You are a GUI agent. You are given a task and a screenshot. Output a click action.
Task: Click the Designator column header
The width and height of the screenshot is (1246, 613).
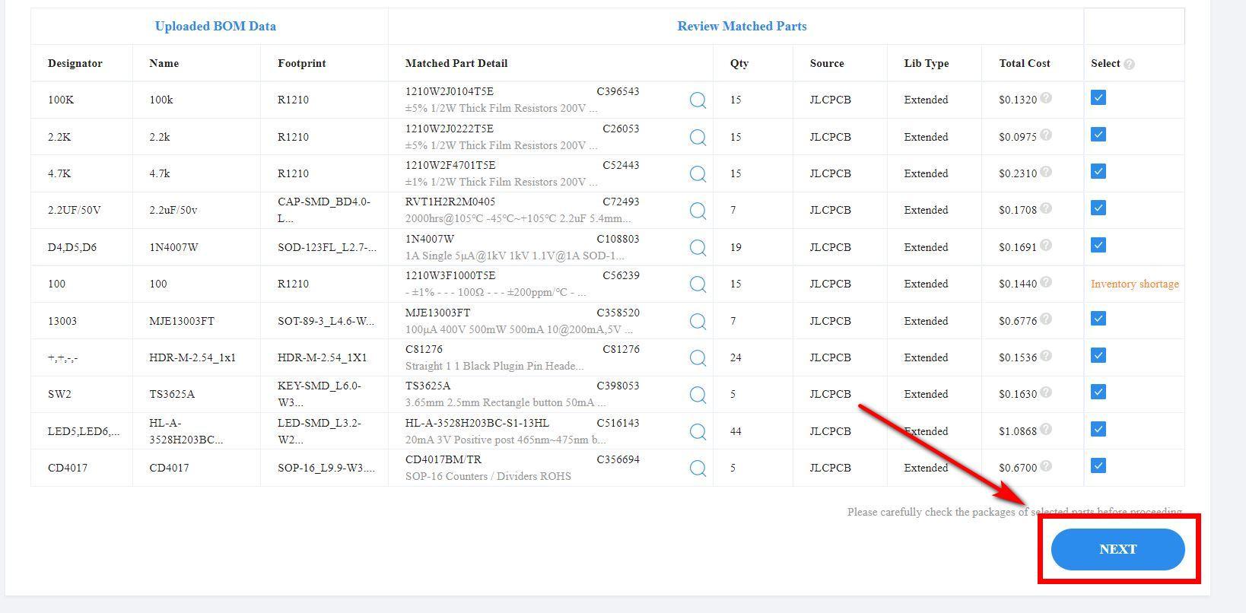(75, 63)
